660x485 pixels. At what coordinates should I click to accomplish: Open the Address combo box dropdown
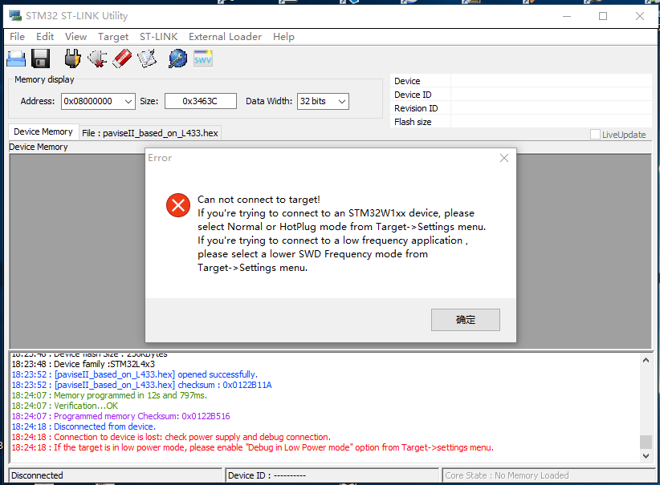pos(128,101)
